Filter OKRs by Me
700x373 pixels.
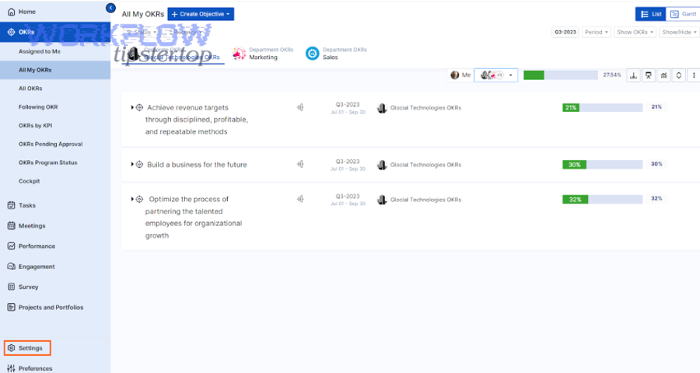tap(460, 75)
